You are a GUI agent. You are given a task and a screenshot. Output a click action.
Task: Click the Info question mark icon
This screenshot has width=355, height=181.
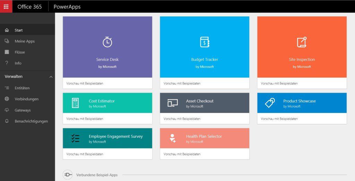coord(7,63)
